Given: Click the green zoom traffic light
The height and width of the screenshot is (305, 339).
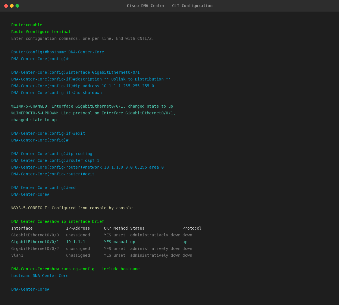Looking at the screenshot, I should [17, 6].
